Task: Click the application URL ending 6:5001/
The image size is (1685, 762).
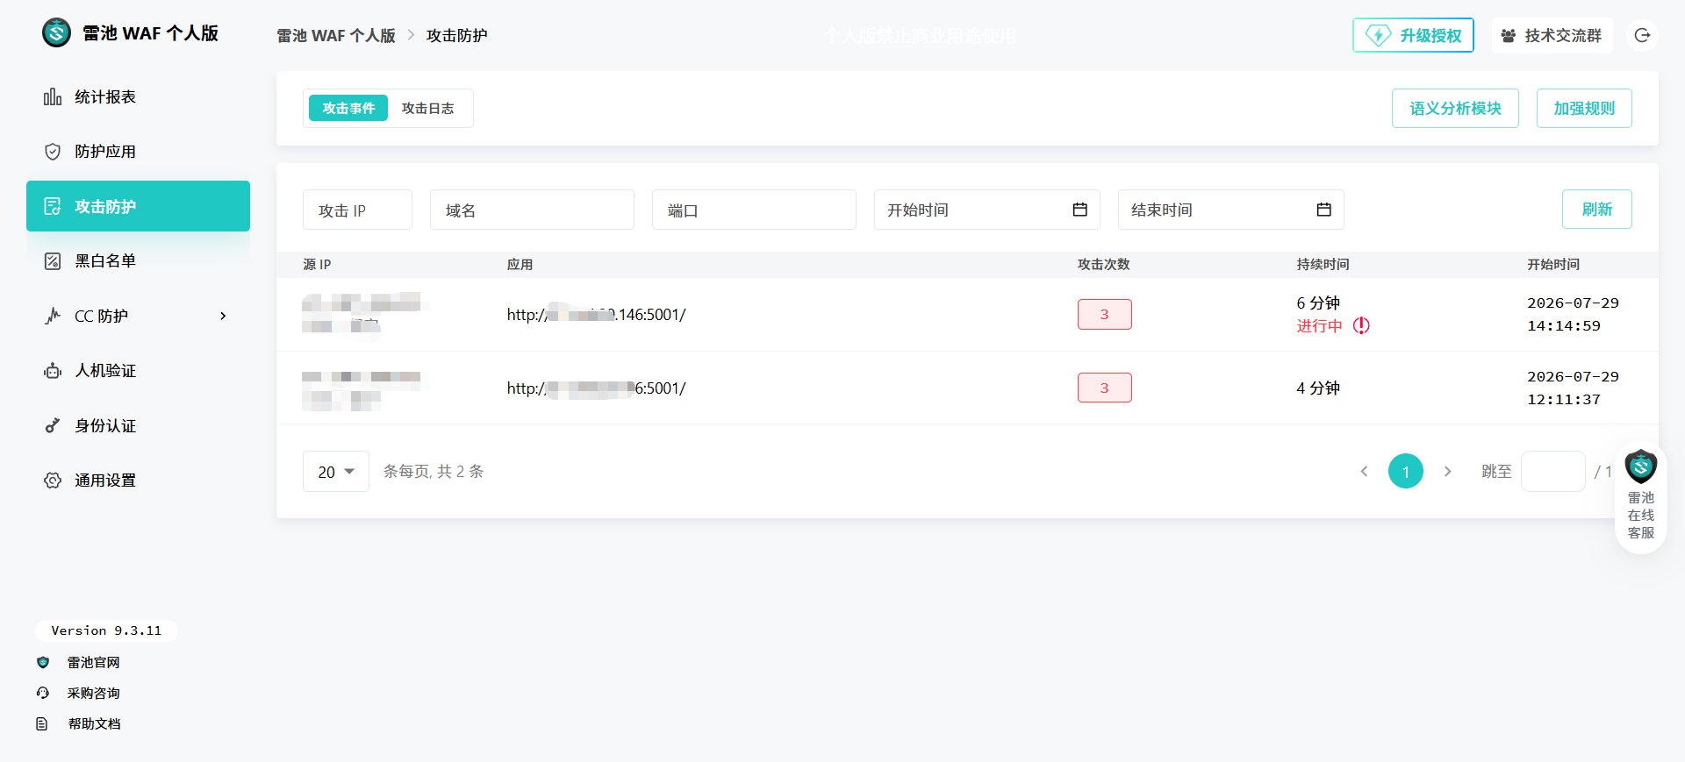Action: [x=597, y=388]
